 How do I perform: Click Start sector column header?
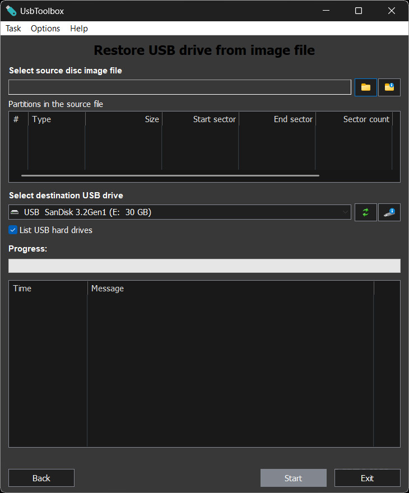[x=200, y=119]
